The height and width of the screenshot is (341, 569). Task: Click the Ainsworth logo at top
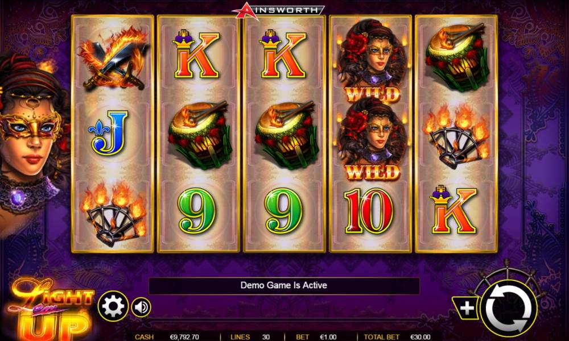278,10
